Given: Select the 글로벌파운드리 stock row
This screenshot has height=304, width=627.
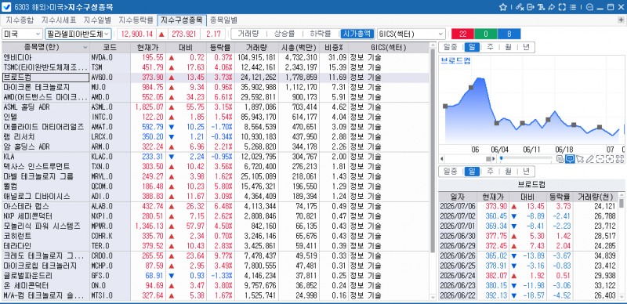Looking at the screenshot, I should click(215, 276).
